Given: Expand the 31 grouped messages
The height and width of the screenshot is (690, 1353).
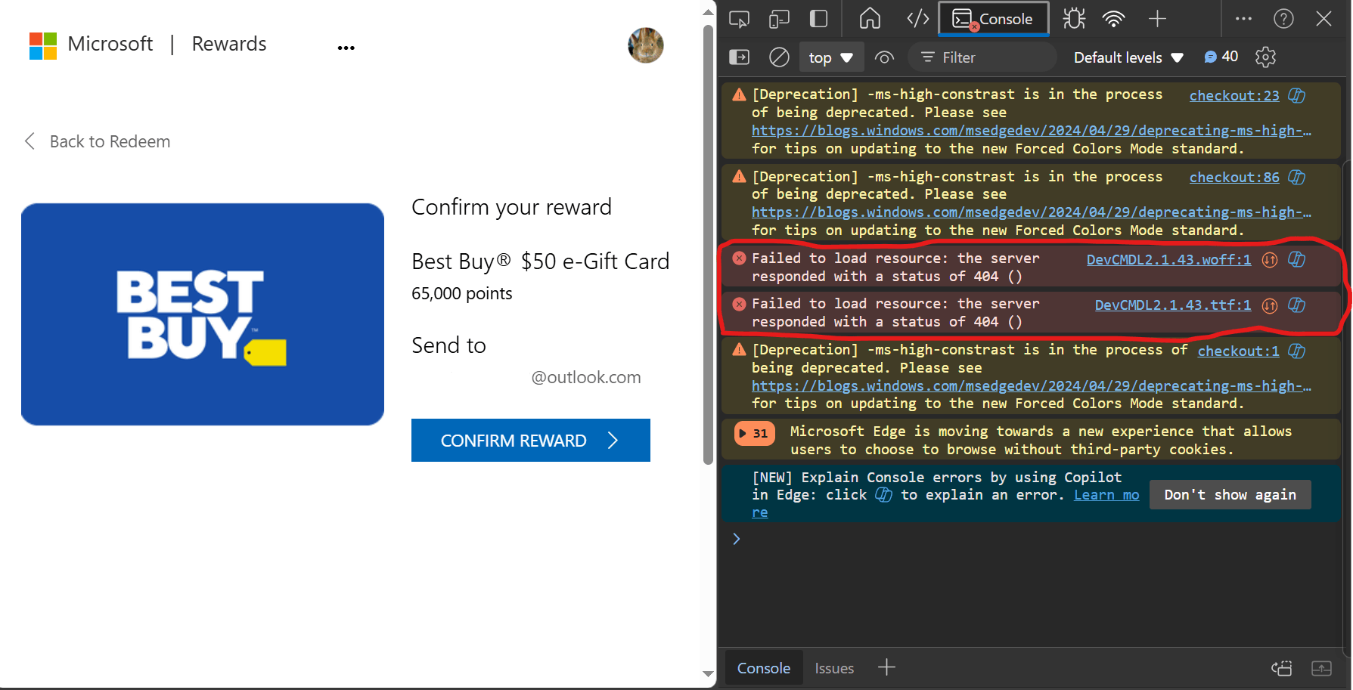Looking at the screenshot, I should point(754,433).
